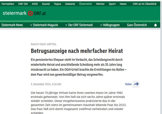Click the Teilen share link

[128, 84]
